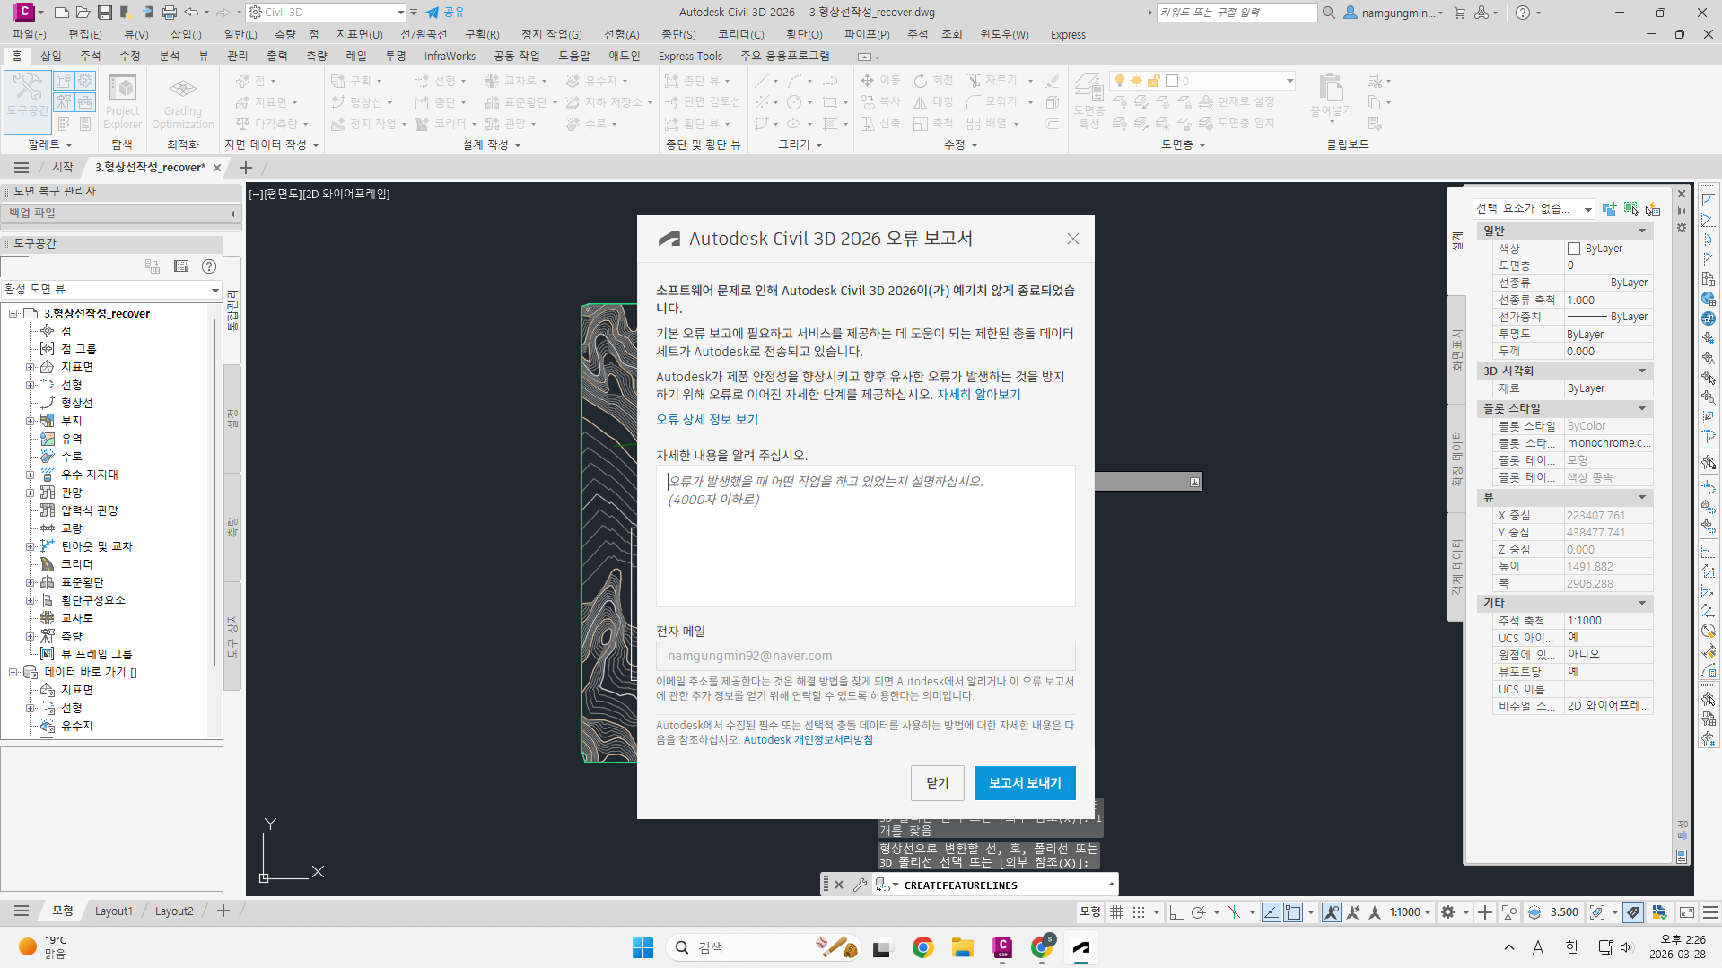Expand the 지표면 node in prospector tree
Viewport: 1722px width, 968px height.
pos(30,367)
